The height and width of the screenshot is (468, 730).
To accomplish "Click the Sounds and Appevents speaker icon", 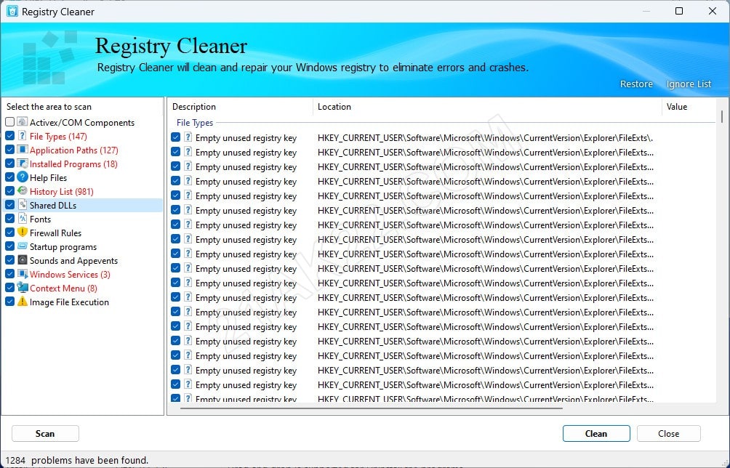I will pyautogui.click(x=23, y=260).
